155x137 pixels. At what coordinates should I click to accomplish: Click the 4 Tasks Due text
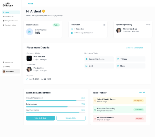coord(79,29)
